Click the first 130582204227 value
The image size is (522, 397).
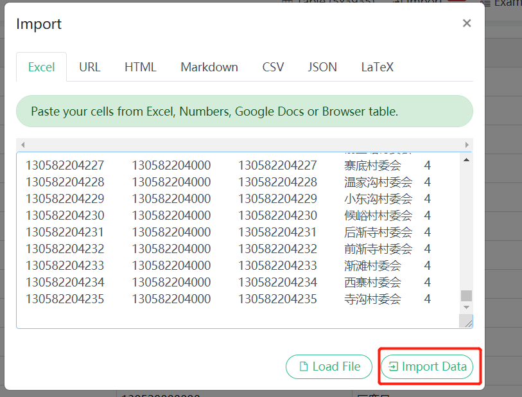tap(65, 166)
